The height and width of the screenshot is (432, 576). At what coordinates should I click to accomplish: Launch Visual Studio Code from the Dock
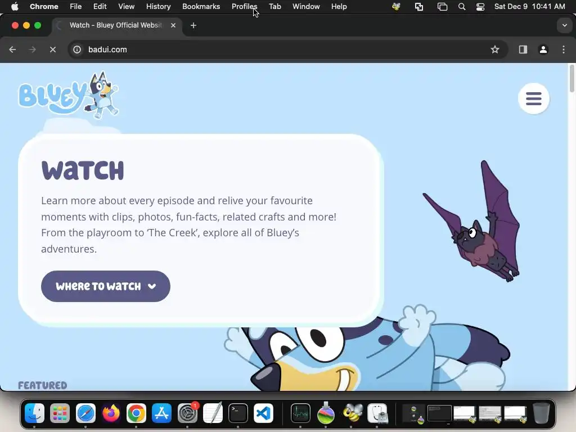click(263, 413)
